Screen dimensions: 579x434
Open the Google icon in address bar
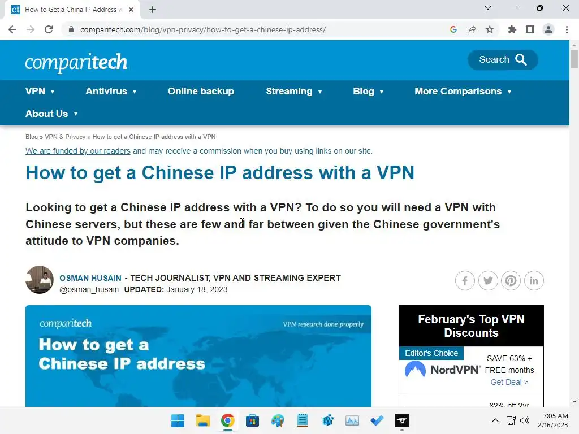(453, 29)
